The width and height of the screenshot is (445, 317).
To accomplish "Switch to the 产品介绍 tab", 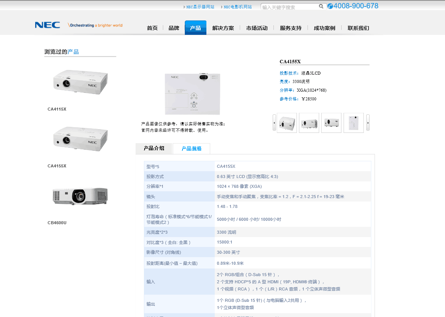I will (x=154, y=148).
